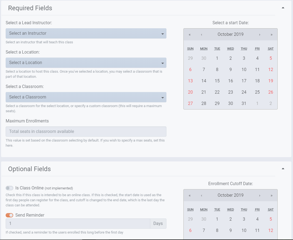Screen dimensions: 293x240
Task: Jump forward one year in start date calendar
Action: pos(271,34)
